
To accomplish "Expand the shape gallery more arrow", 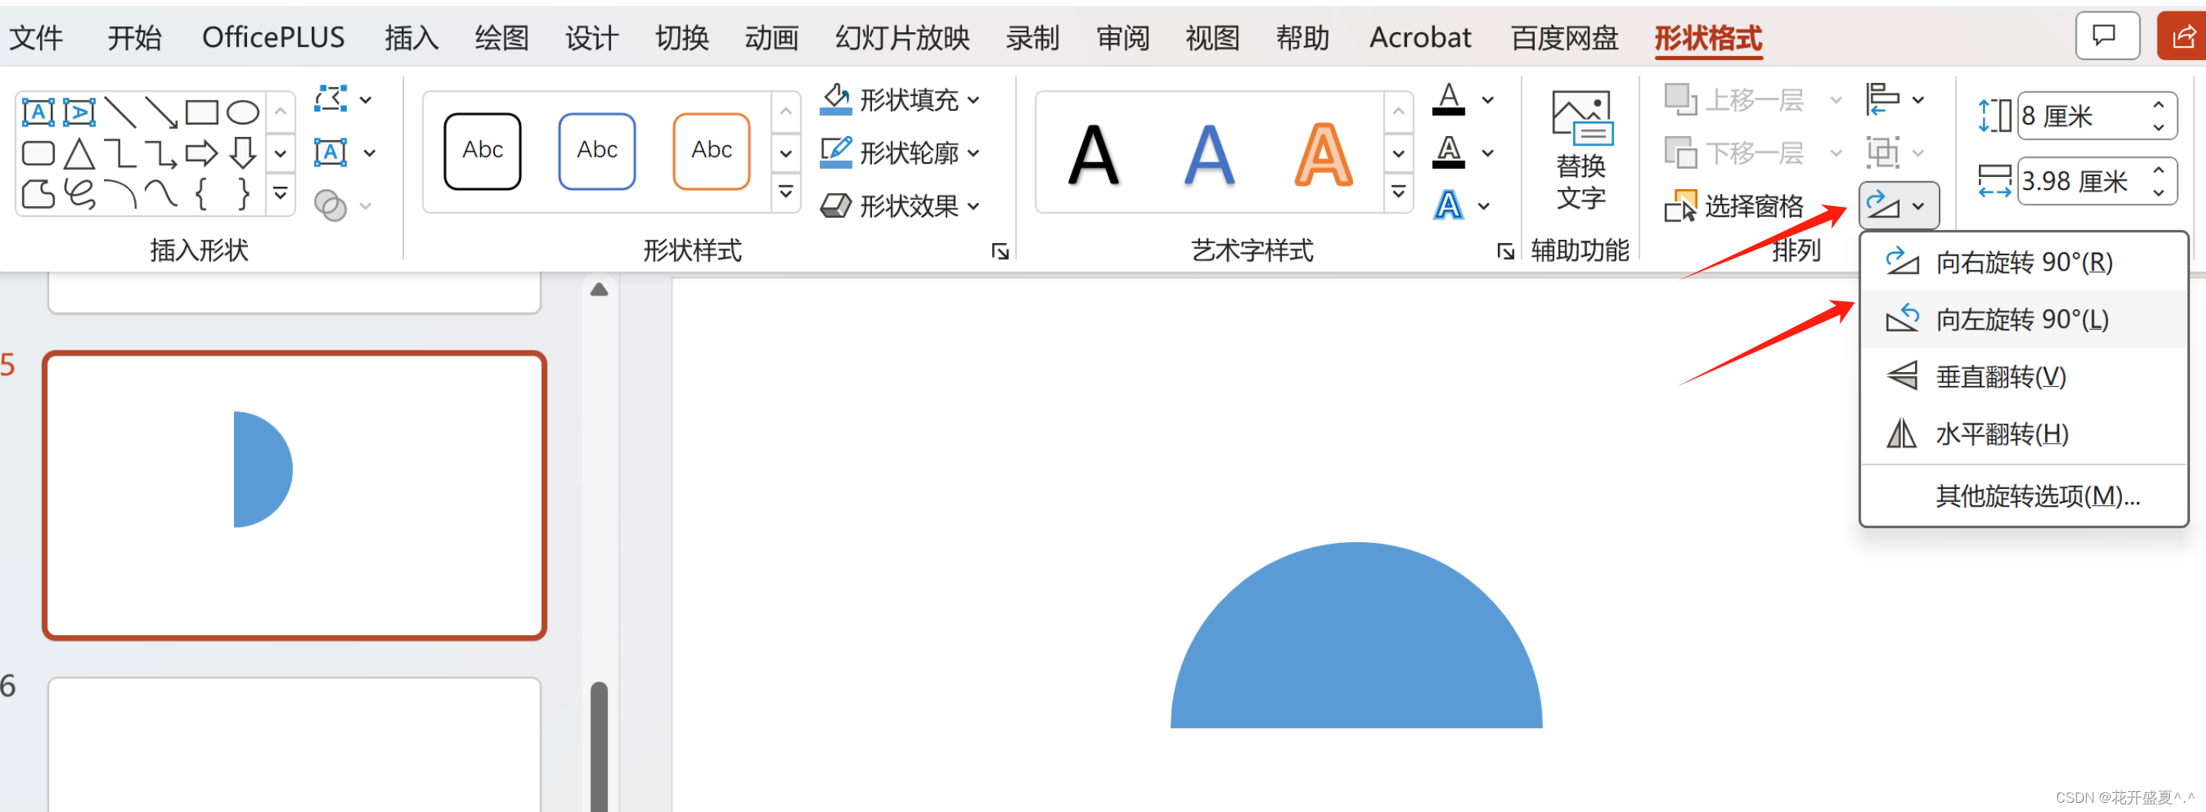I will tap(280, 193).
